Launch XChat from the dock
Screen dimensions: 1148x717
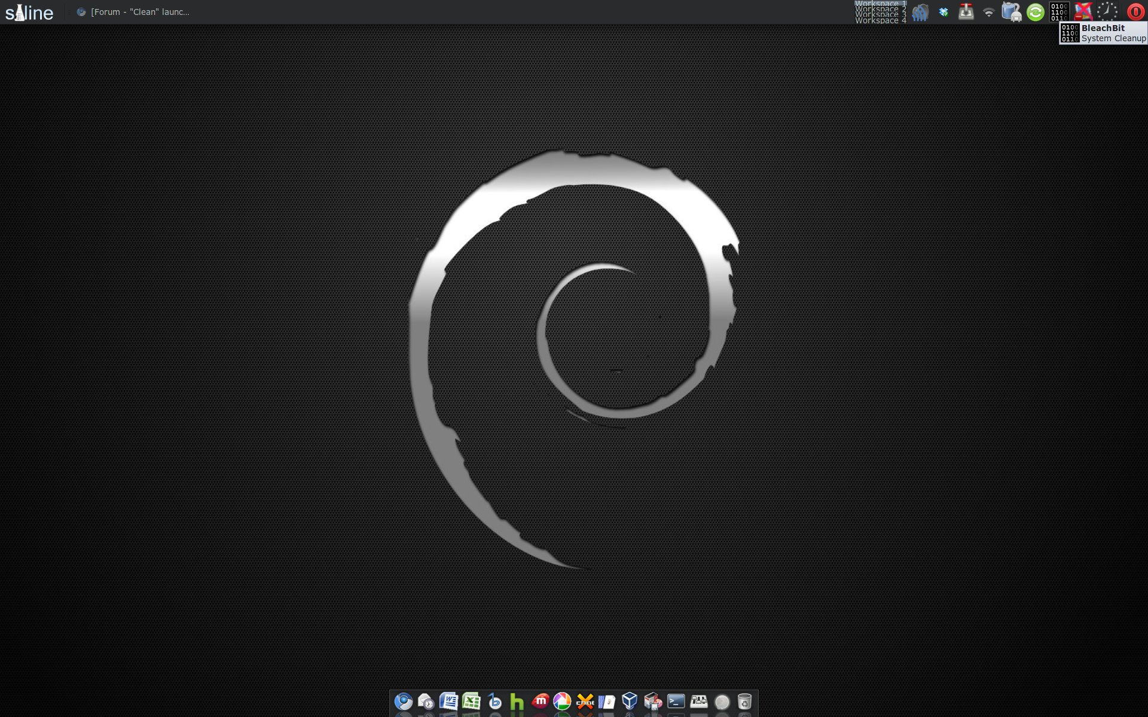tap(585, 701)
